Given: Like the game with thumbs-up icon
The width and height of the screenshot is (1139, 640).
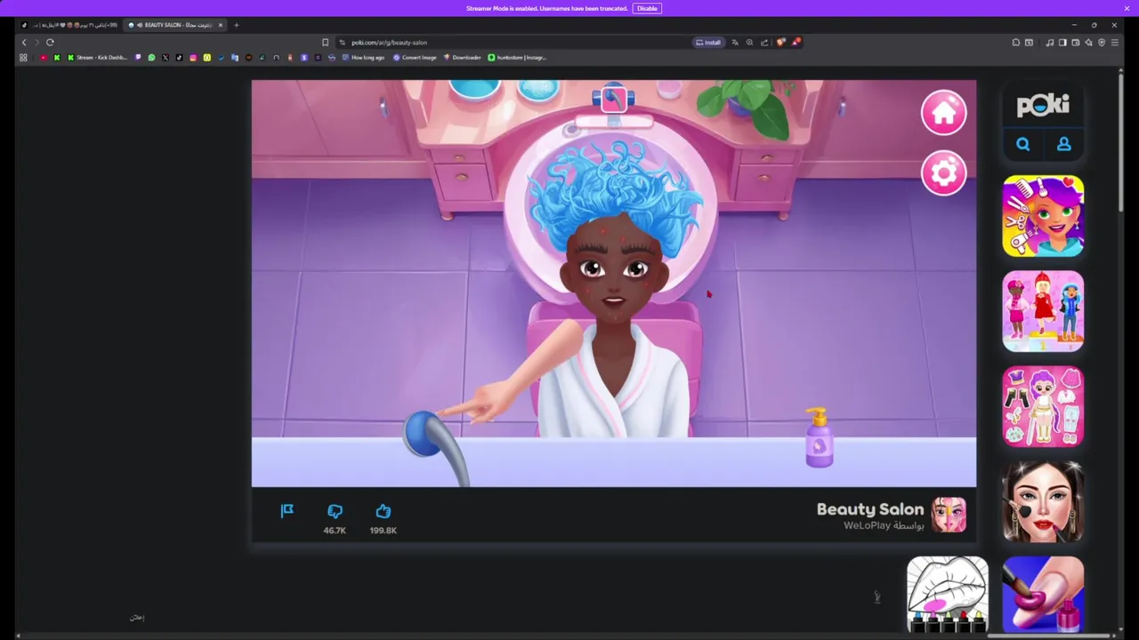Looking at the screenshot, I should point(383,511).
